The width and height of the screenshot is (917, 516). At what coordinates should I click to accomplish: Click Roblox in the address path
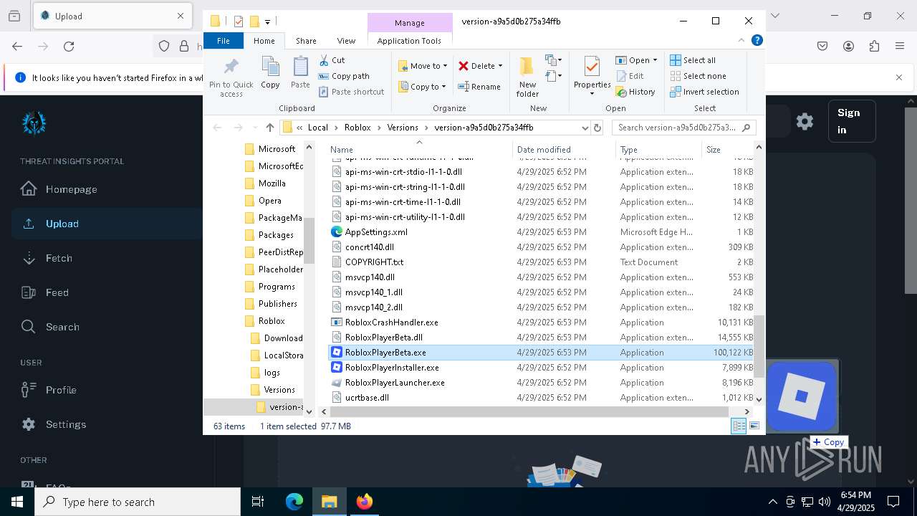tap(357, 128)
